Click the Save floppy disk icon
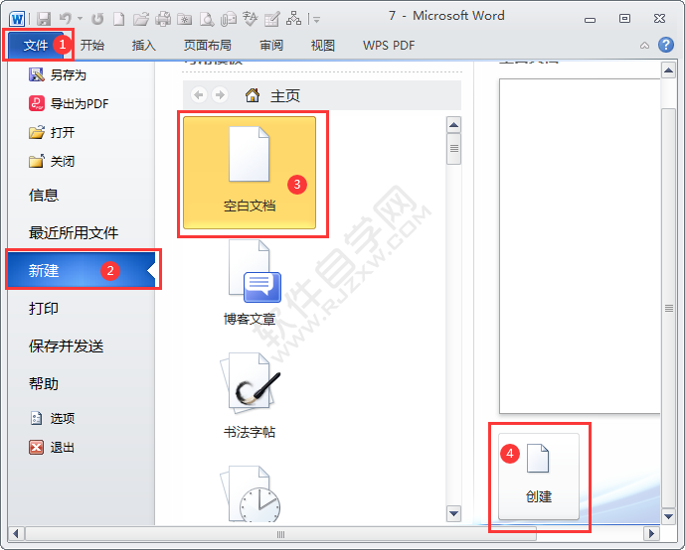The width and height of the screenshot is (685, 550). point(44,19)
